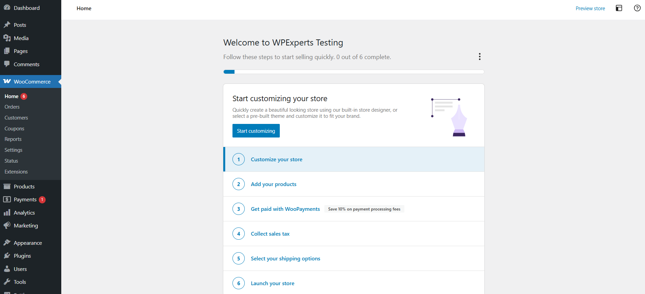
Task: Click the Preview store link
Action: (x=590, y=8)
